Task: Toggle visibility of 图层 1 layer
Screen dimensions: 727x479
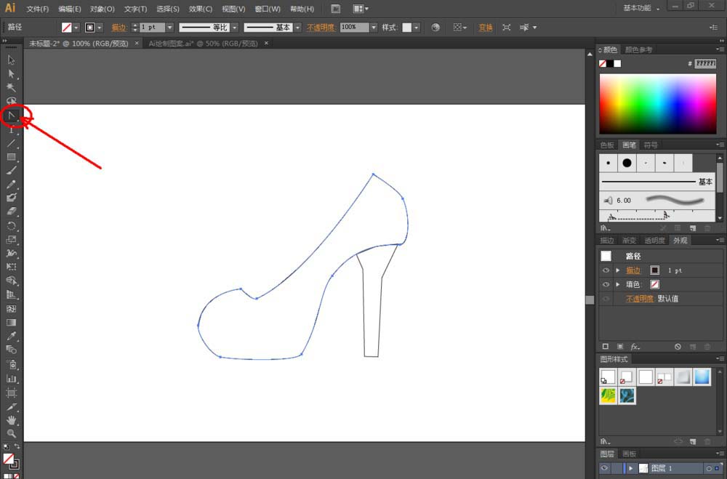Action: (x=604, y=469)
